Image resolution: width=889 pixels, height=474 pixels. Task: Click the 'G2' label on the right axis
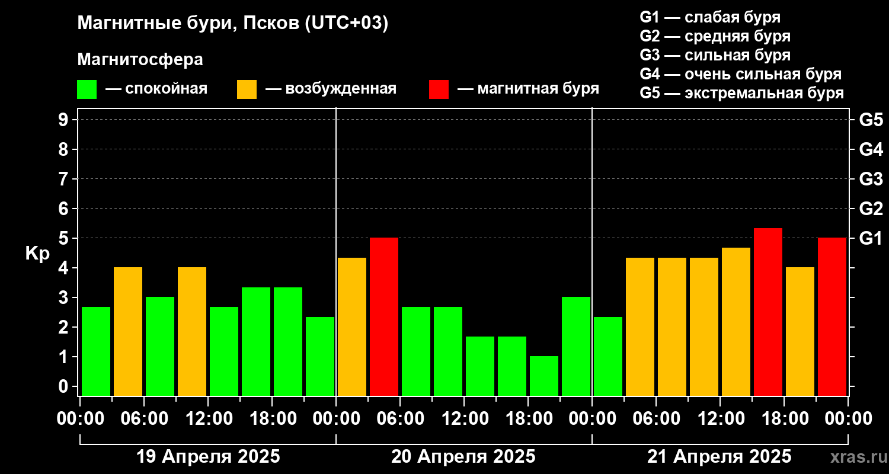coord(871,209)
